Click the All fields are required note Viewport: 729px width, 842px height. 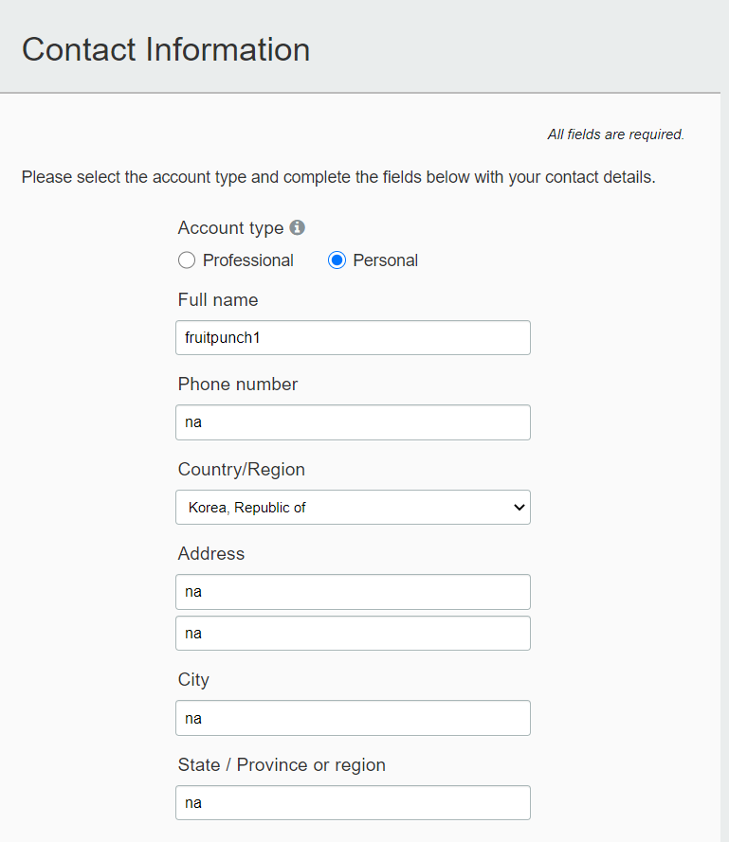(615, 134)
